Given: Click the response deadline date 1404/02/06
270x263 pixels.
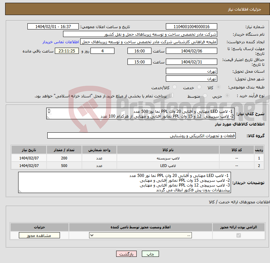Looking at the screenshot, I should click(x=191, y=51).
